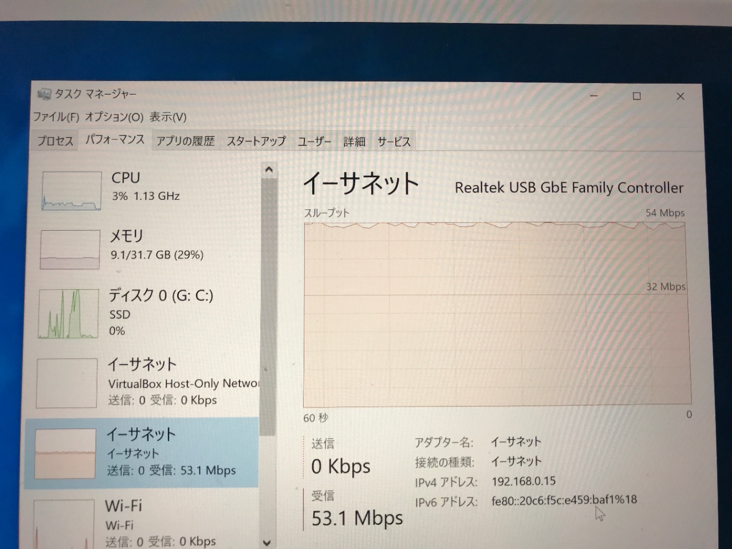Click the IPv6 アドレス label
This screenshot has height=549, width=732.
pos(446,502)
